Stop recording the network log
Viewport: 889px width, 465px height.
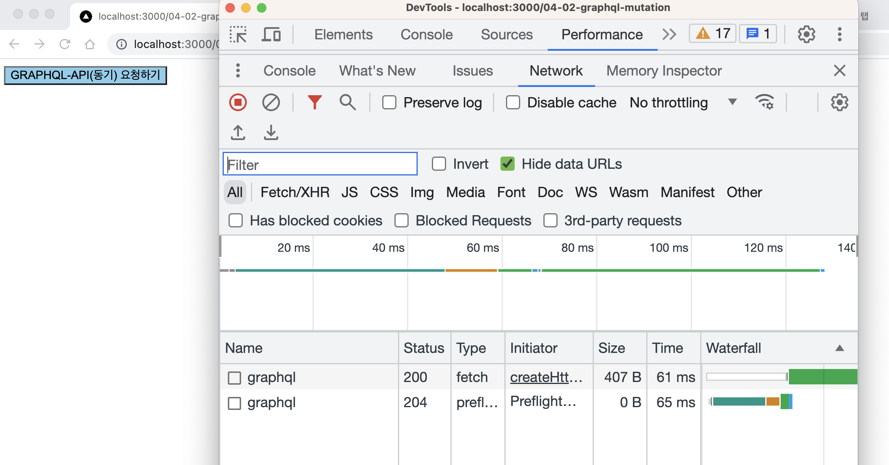point(238,103)
